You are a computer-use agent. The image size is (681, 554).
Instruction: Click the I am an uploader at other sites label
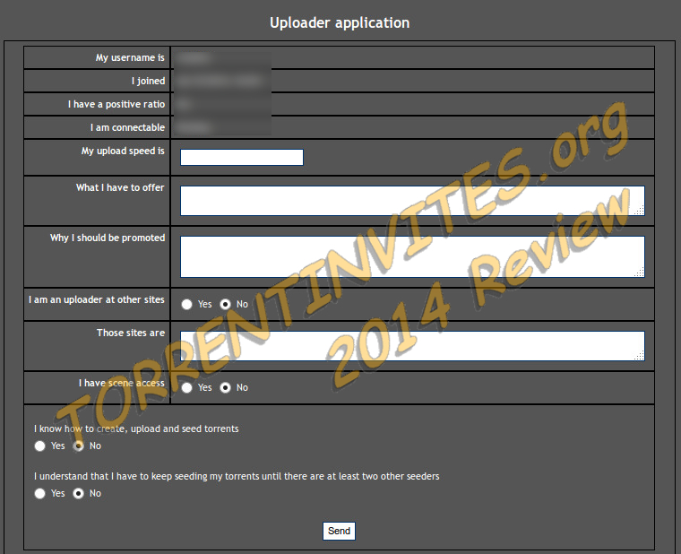pos(97,299)
